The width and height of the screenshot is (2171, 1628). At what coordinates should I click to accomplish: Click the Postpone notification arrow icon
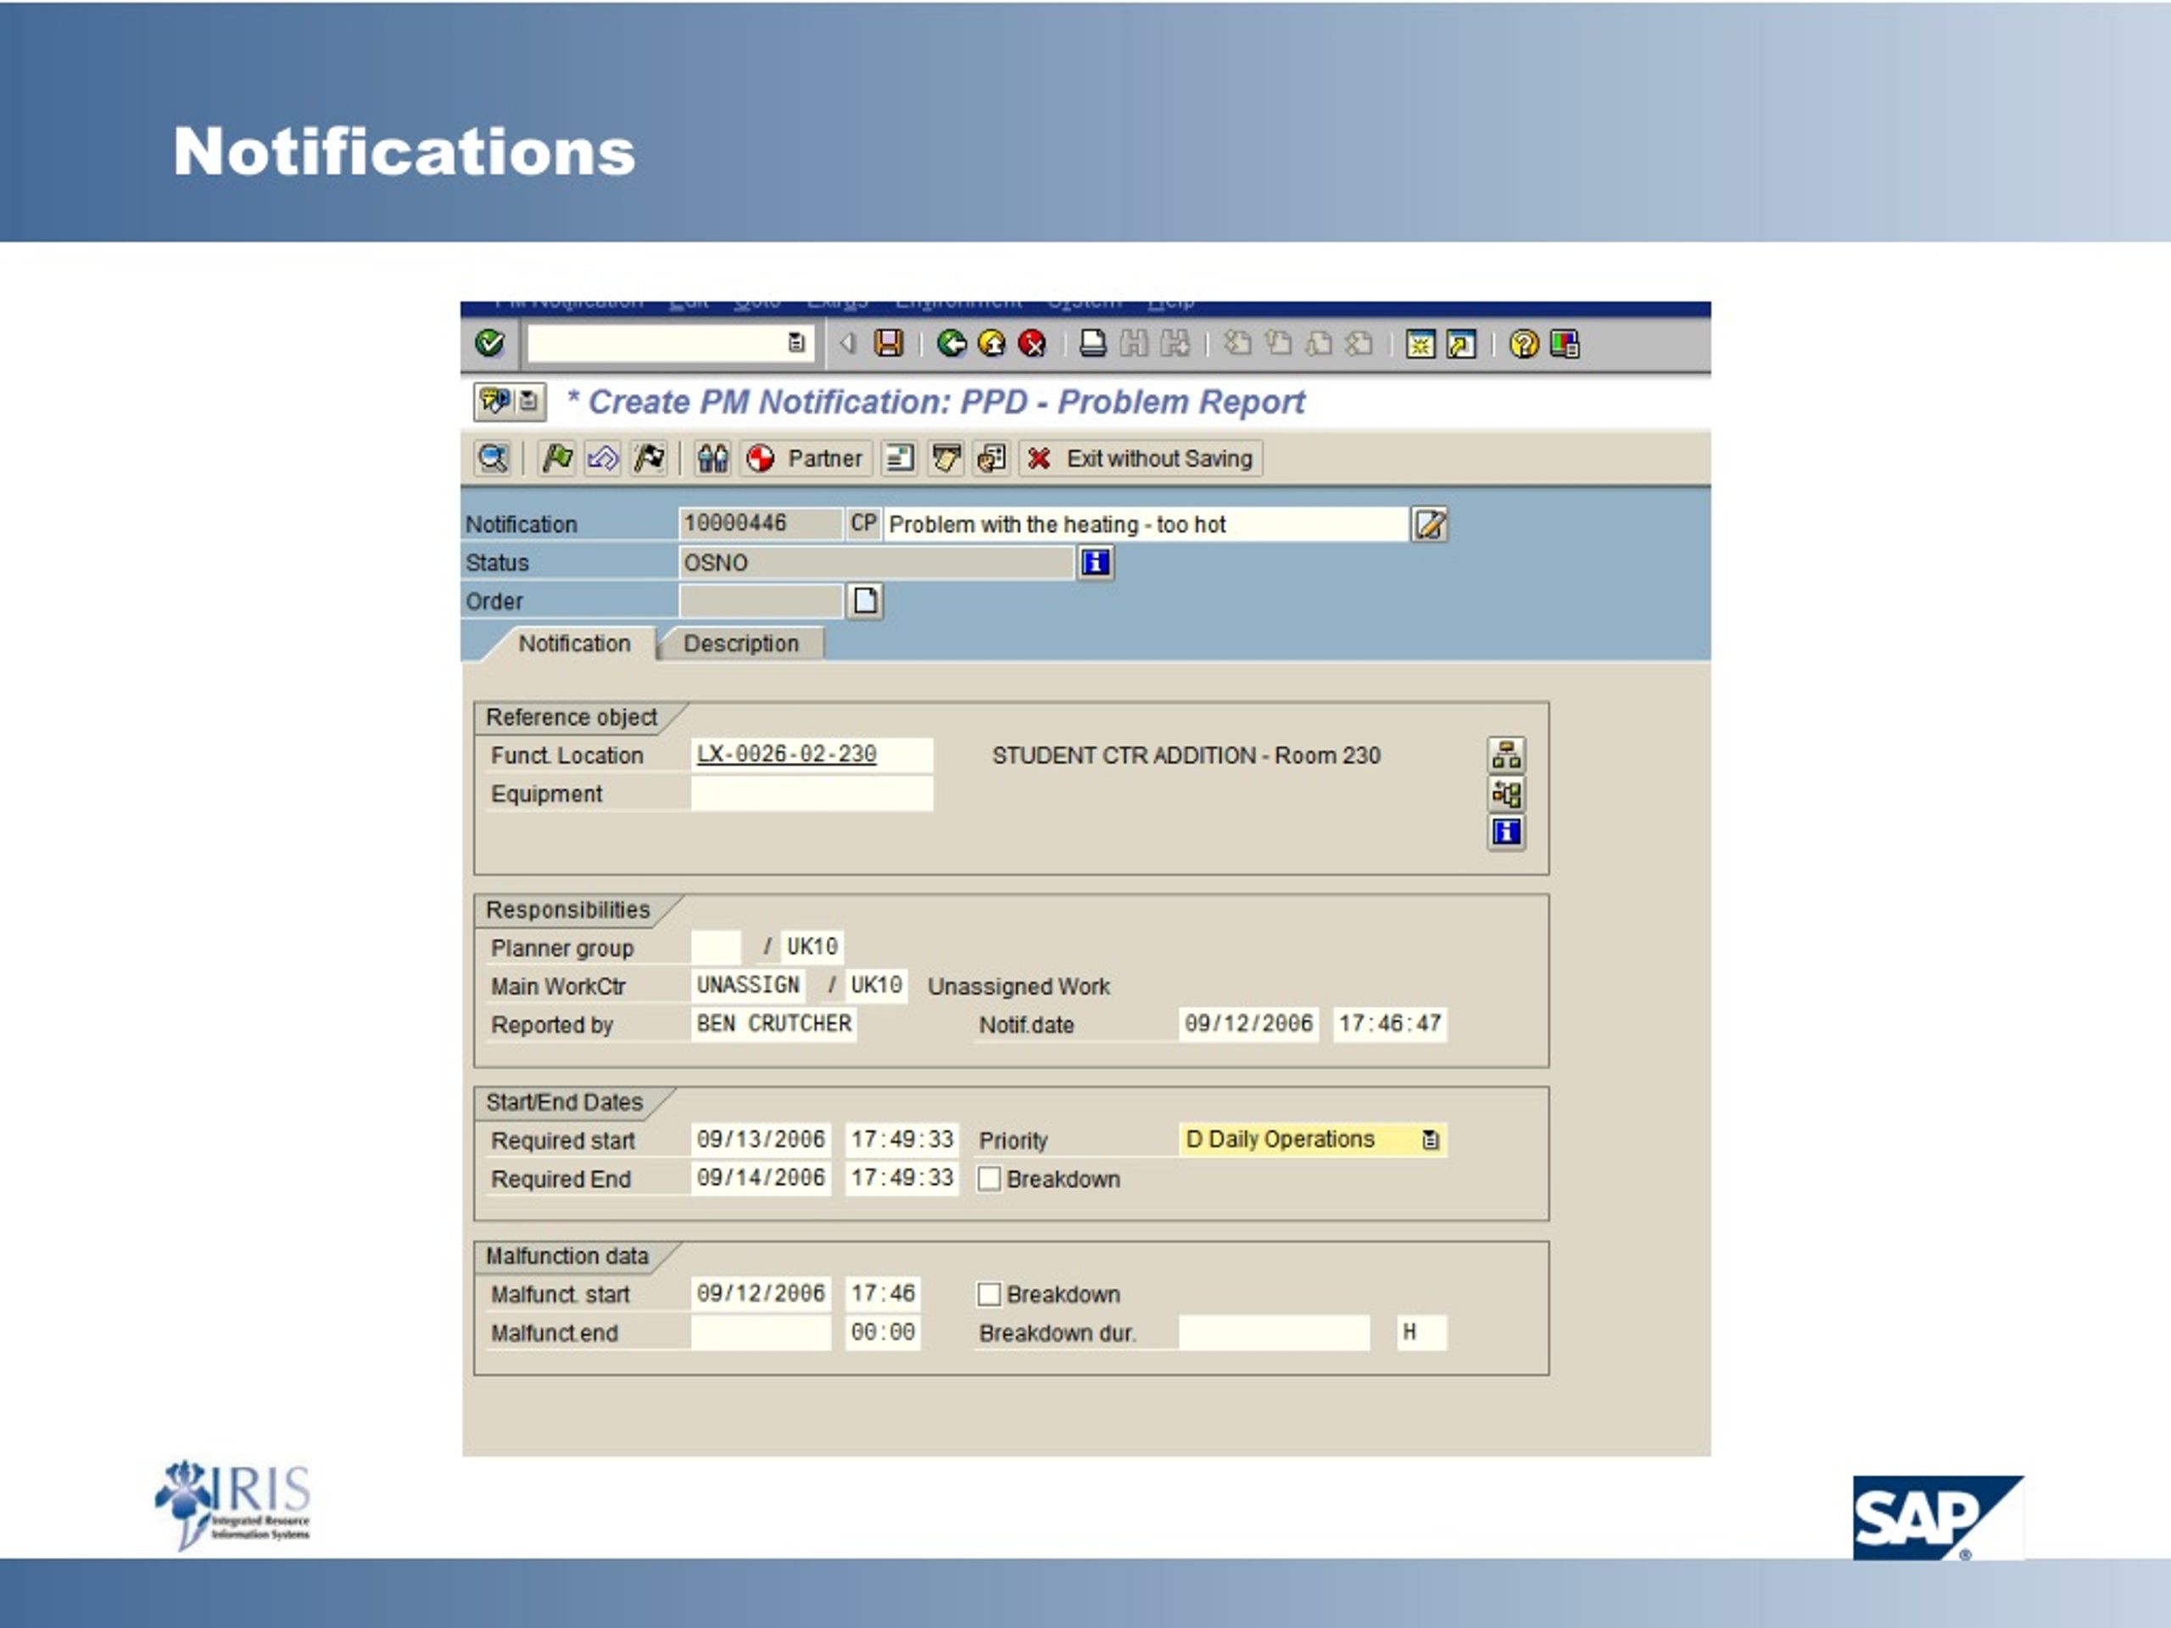[x=603, y=458]
